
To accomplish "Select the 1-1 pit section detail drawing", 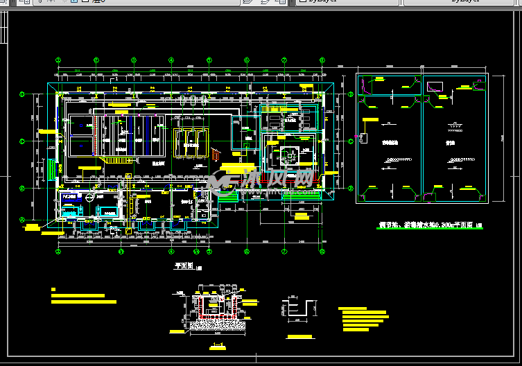I will tap(215, 310).
